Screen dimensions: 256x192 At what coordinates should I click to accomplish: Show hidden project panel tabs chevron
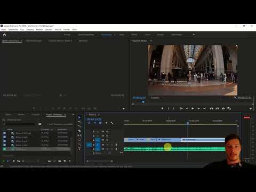coord(73,115)
